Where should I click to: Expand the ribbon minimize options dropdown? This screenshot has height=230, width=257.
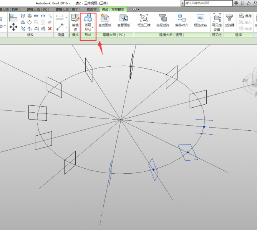[x=136, y=8]
